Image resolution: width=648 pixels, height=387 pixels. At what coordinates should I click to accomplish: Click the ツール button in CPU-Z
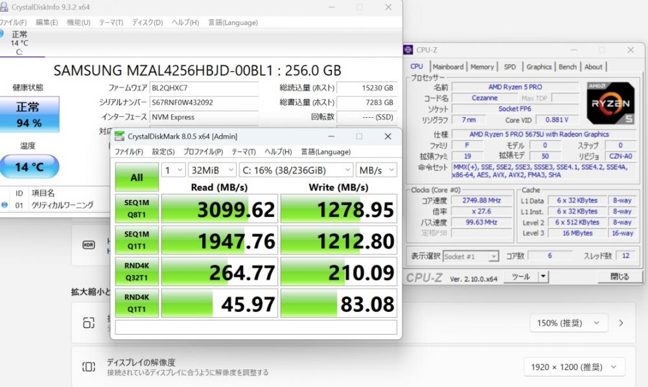(521, 277)
